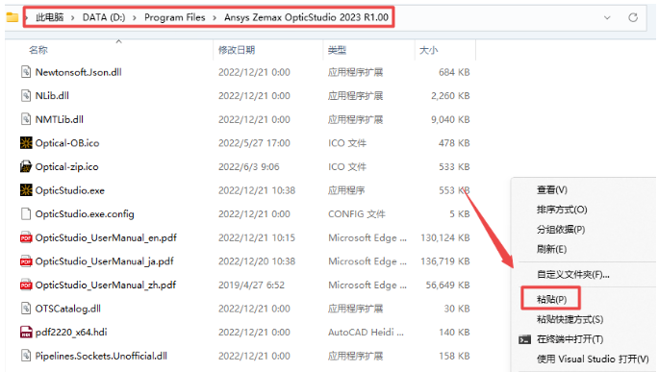Click the pdf2220_x64.hdi file icon
The image size is (658, 372).
tap(26, 333)
